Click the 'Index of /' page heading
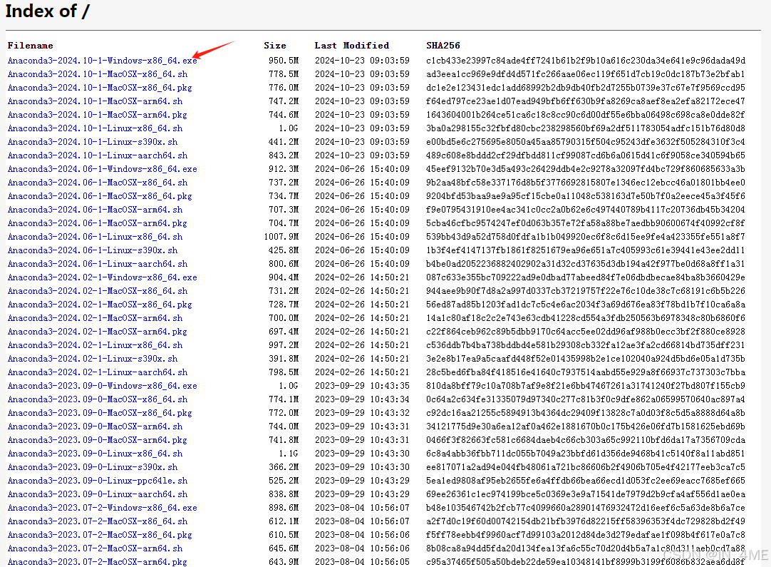Screen dimensions: 771x567 [x=48, y=11]
